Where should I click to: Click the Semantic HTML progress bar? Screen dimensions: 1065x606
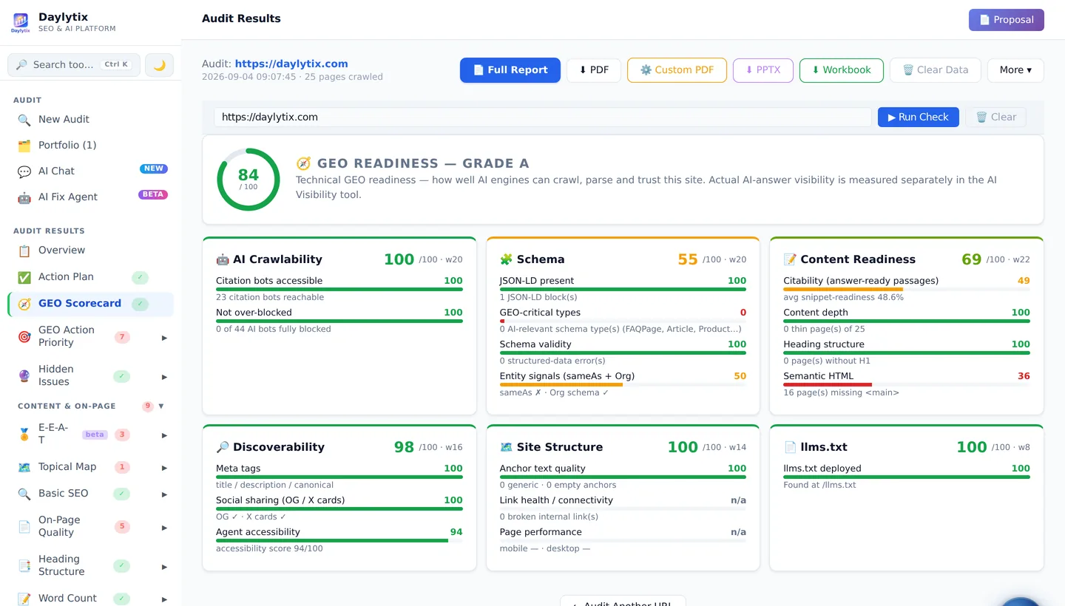907,384
